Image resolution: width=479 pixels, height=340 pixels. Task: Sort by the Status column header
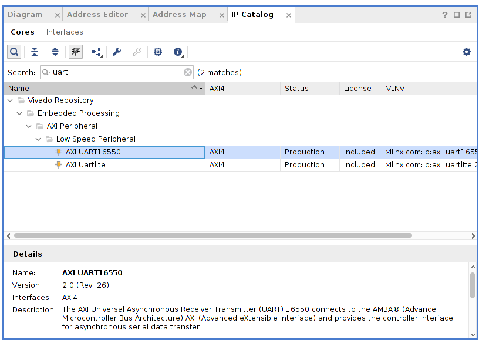(x=310, y=88)
